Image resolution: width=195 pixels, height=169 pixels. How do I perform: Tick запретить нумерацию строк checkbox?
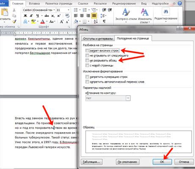point(87,77)
